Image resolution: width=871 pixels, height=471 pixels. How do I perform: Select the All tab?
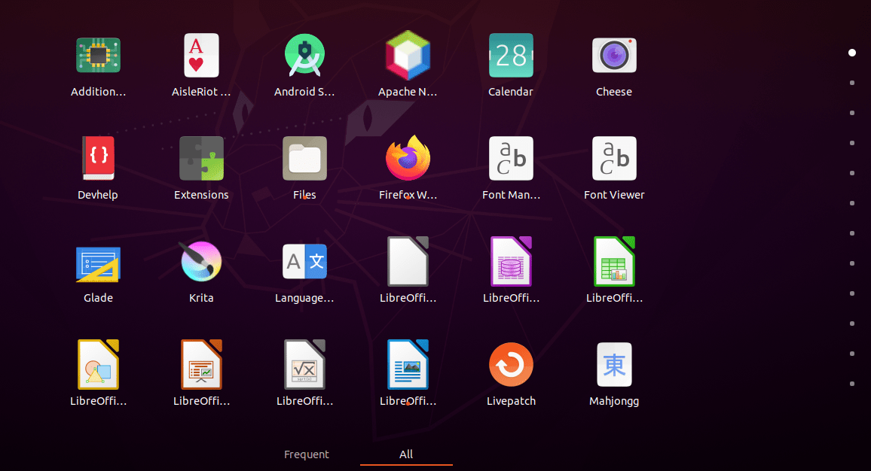pos(405,454)
